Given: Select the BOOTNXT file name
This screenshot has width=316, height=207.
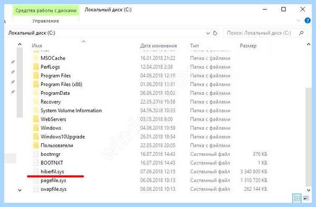Looking at the screenshot, I should tap(52, 163).
